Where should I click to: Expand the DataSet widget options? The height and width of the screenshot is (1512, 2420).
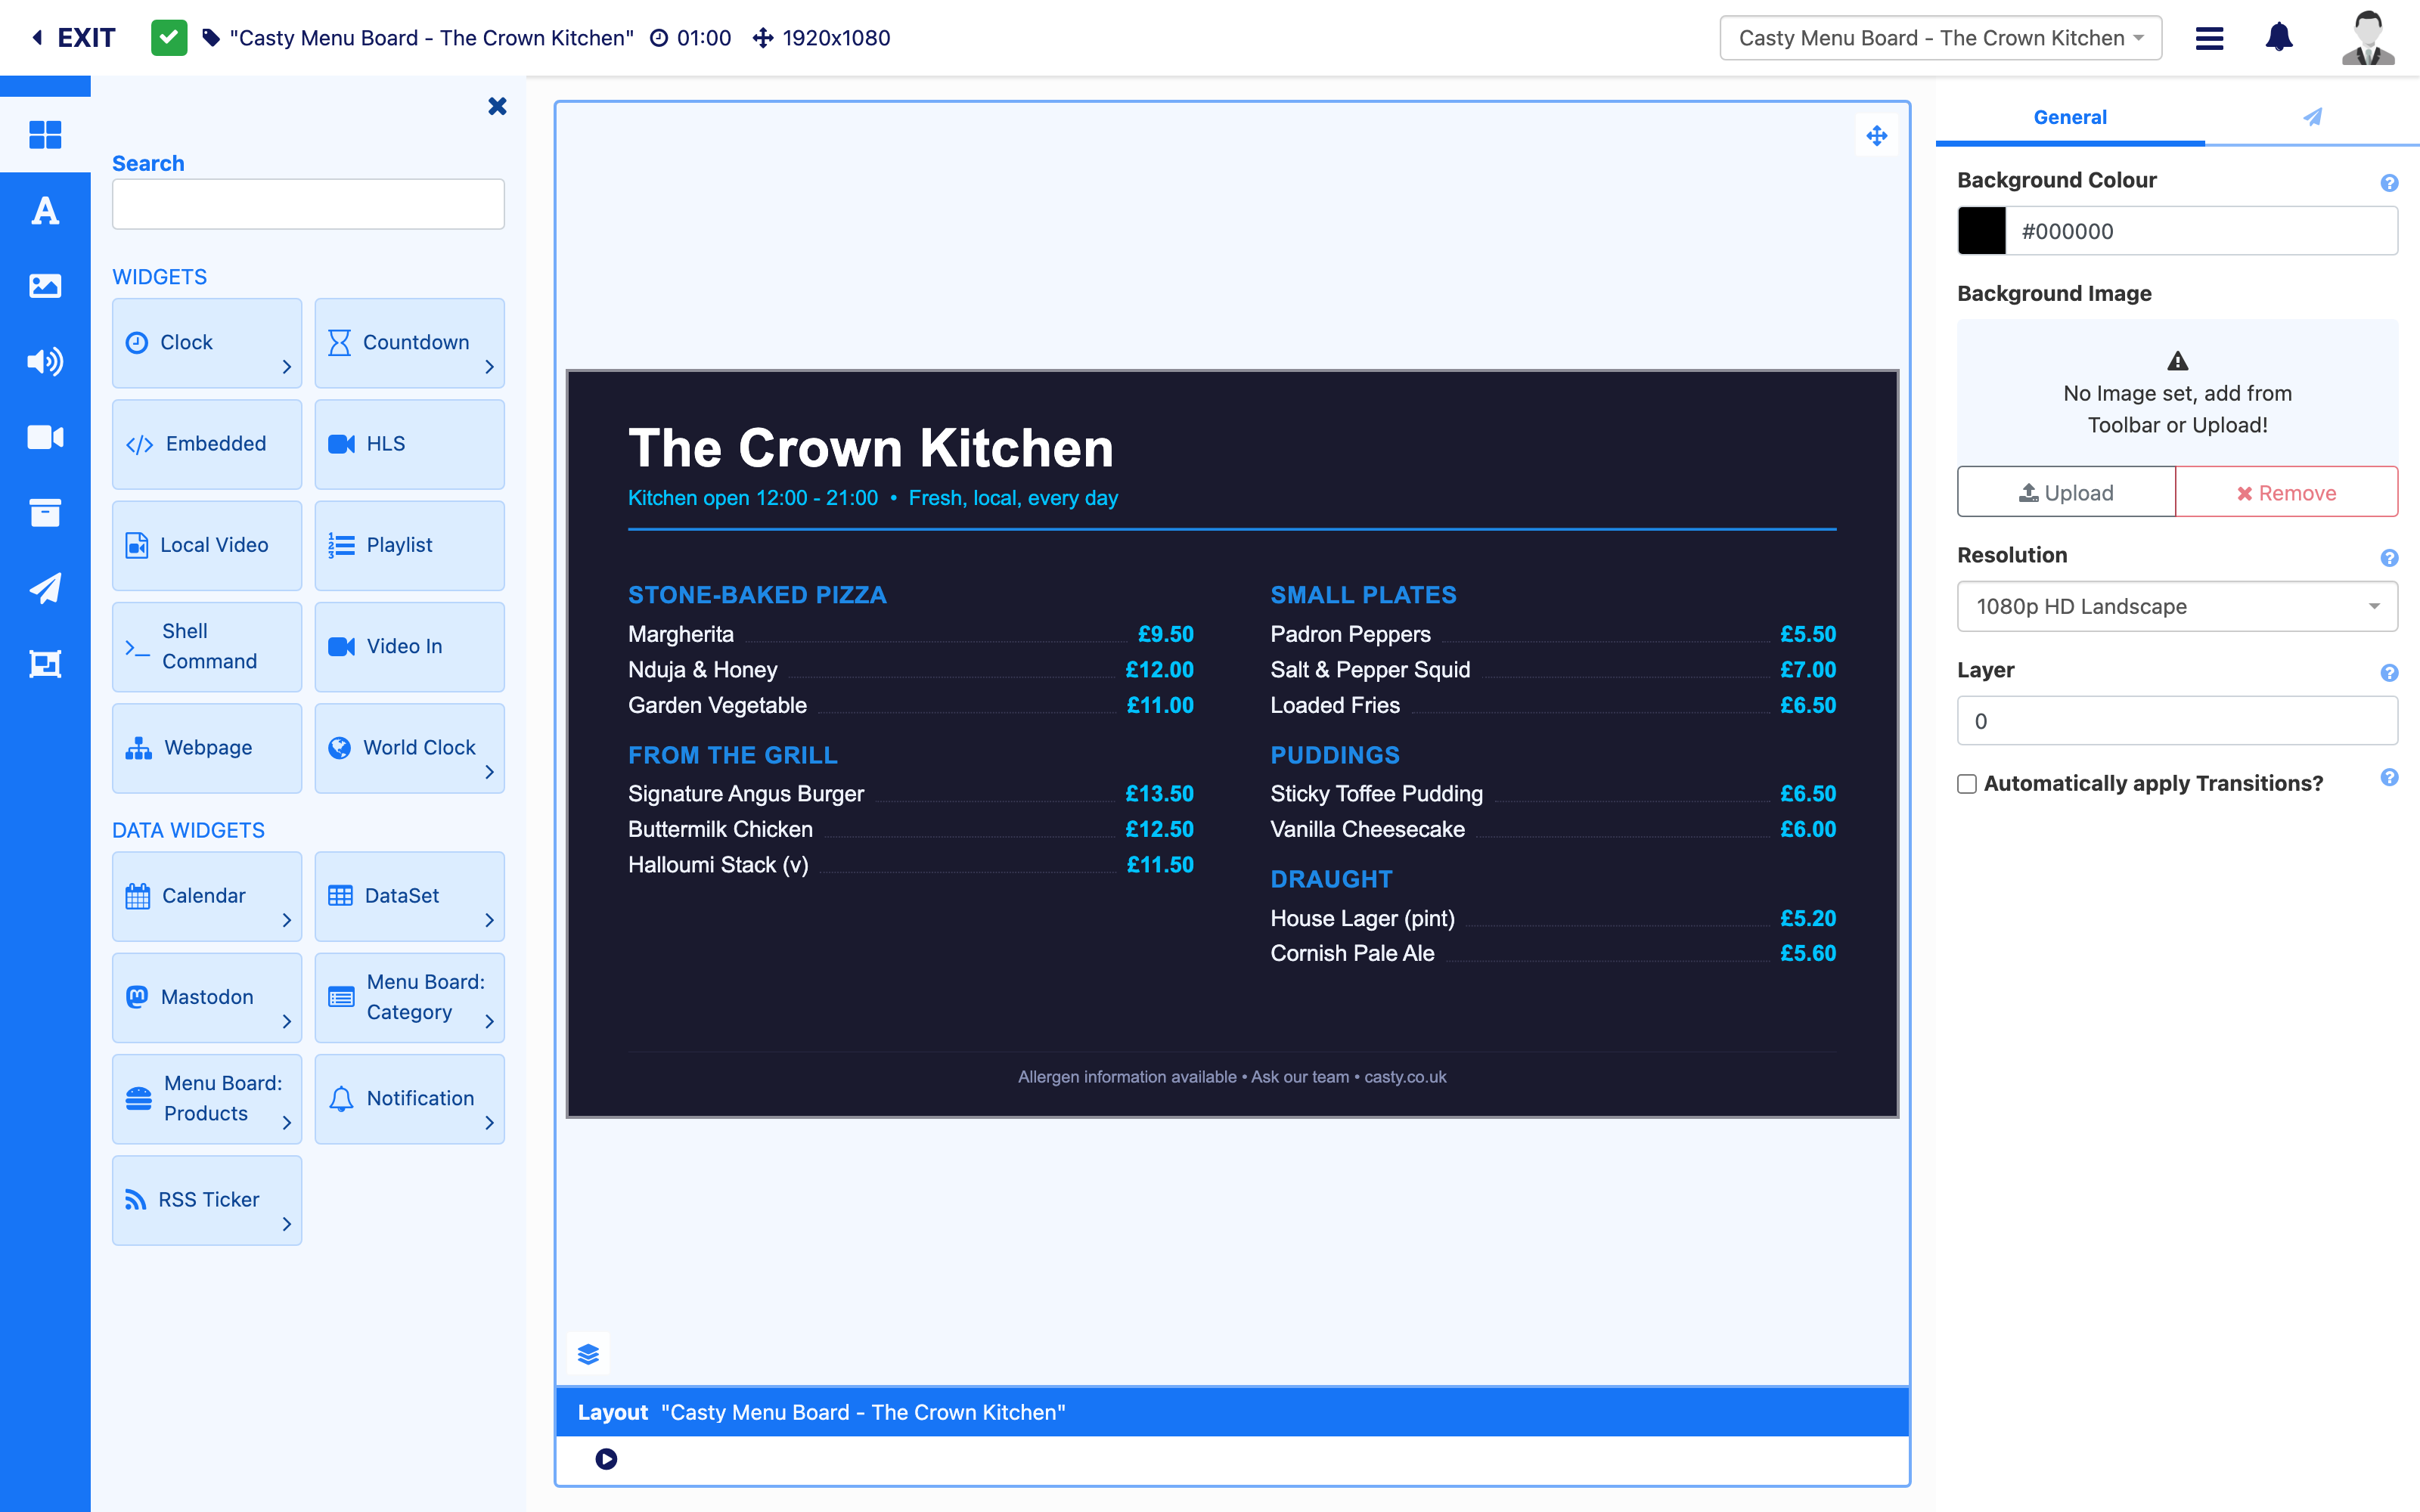click(490, 920)
